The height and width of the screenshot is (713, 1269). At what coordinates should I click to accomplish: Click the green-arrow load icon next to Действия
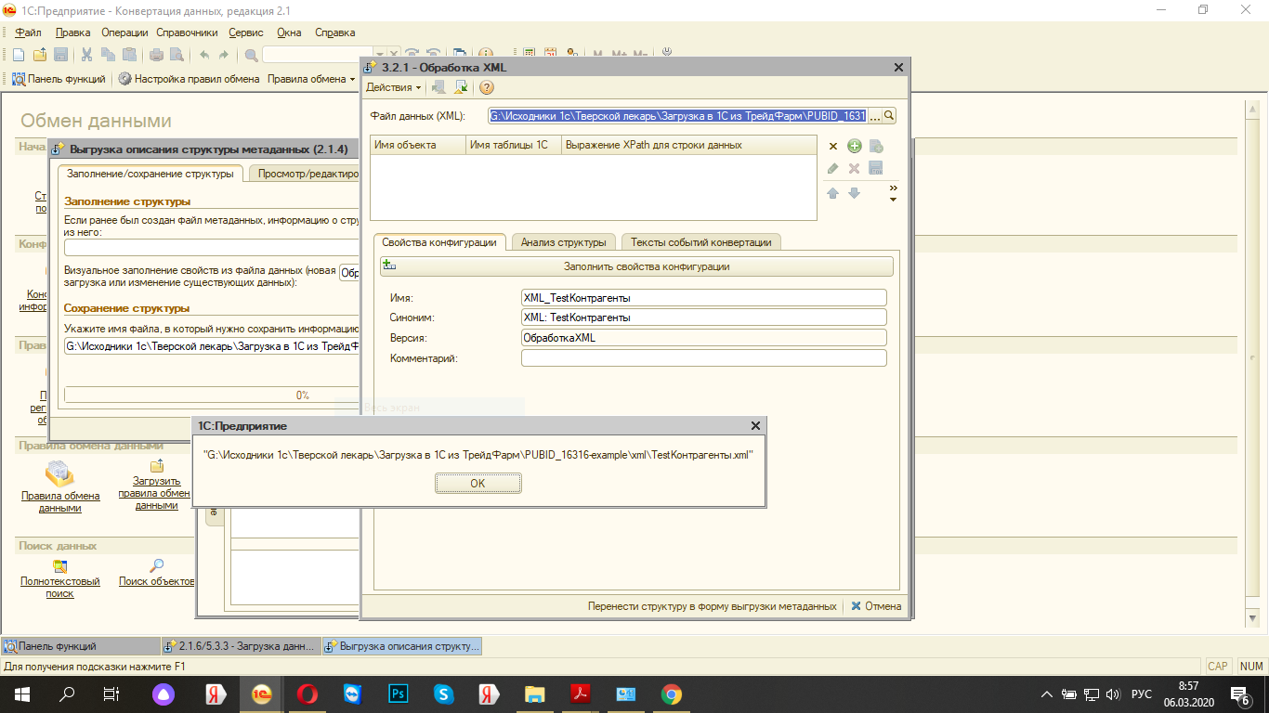coord(460,87)
